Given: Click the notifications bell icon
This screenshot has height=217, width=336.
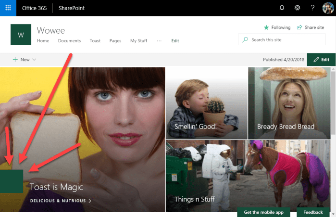Looking at the screenshot, I should [x=282, y=8].
